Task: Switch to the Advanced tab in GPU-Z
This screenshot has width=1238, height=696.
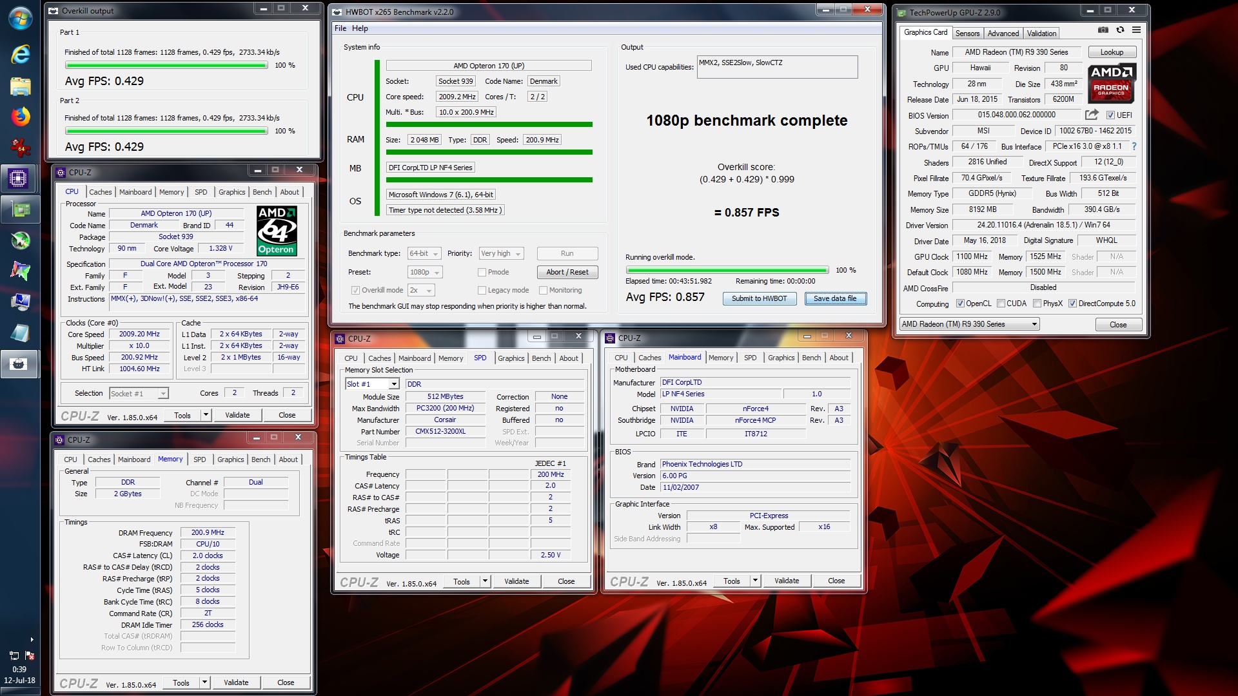Action: click(x=1003, y=33)
